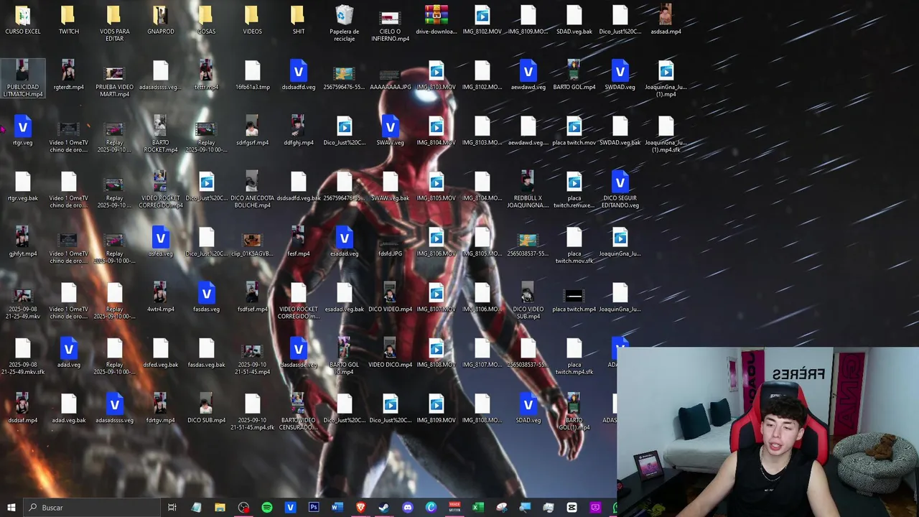Open the Windows Start menu
The width and height of the screenshot is (919, 517).
(11, 508)
